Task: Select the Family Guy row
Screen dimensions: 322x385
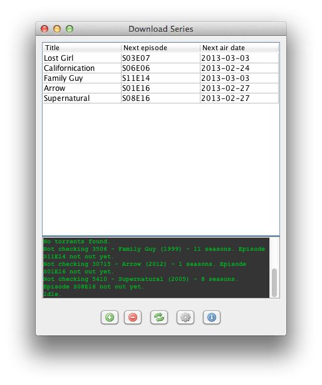Action: (x=160, y=78)
